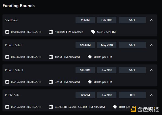Click calendar icon in Private Sale I row

coord(7,57)
